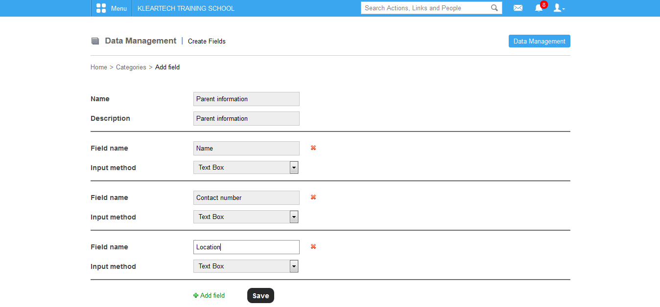Click the search magnifier icon

coord(495,8)
